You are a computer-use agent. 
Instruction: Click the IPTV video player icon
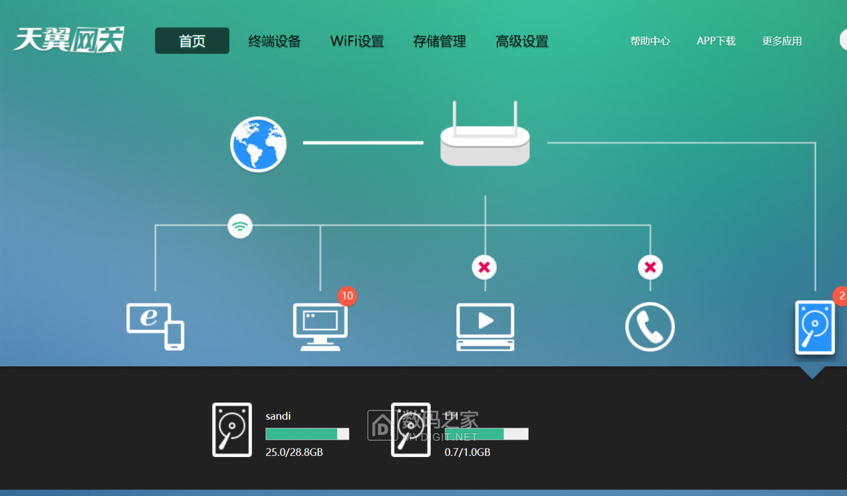click(x=484, y=327)
